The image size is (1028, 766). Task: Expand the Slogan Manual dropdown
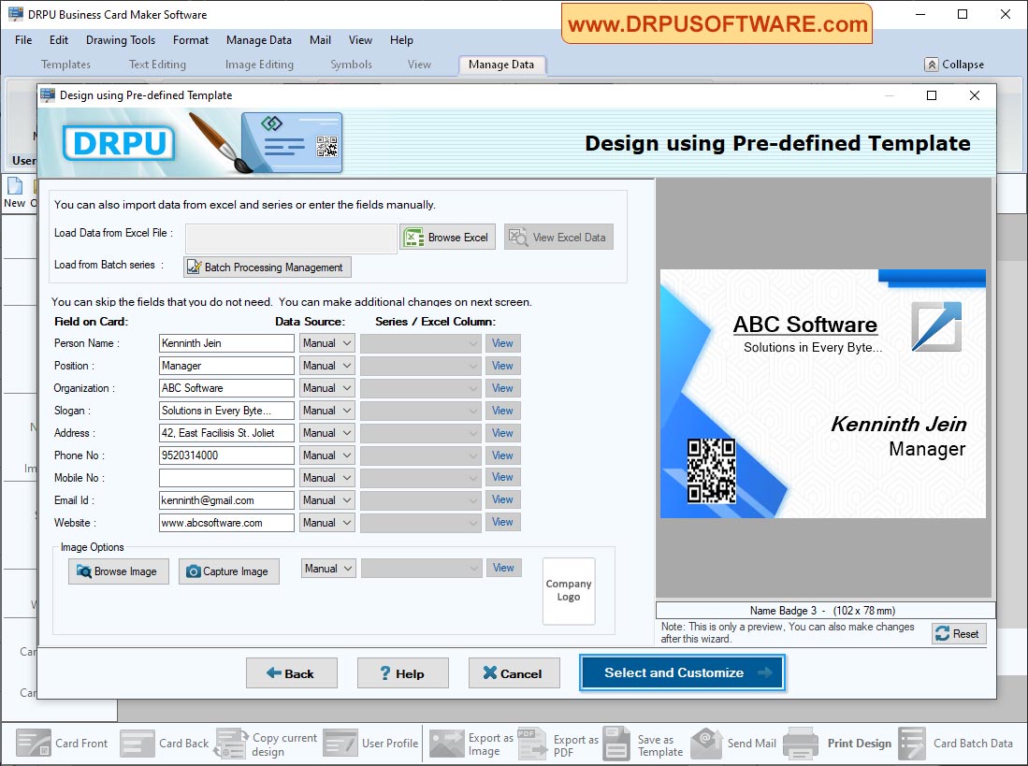326,410
